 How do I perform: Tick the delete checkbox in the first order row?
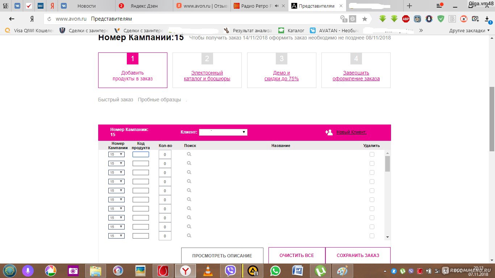tap(372, 154)
